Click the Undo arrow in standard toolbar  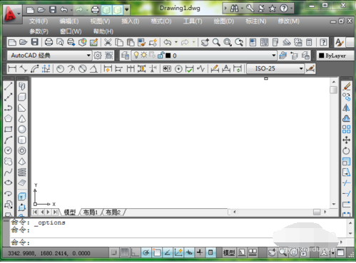click(x=168, y=43)
